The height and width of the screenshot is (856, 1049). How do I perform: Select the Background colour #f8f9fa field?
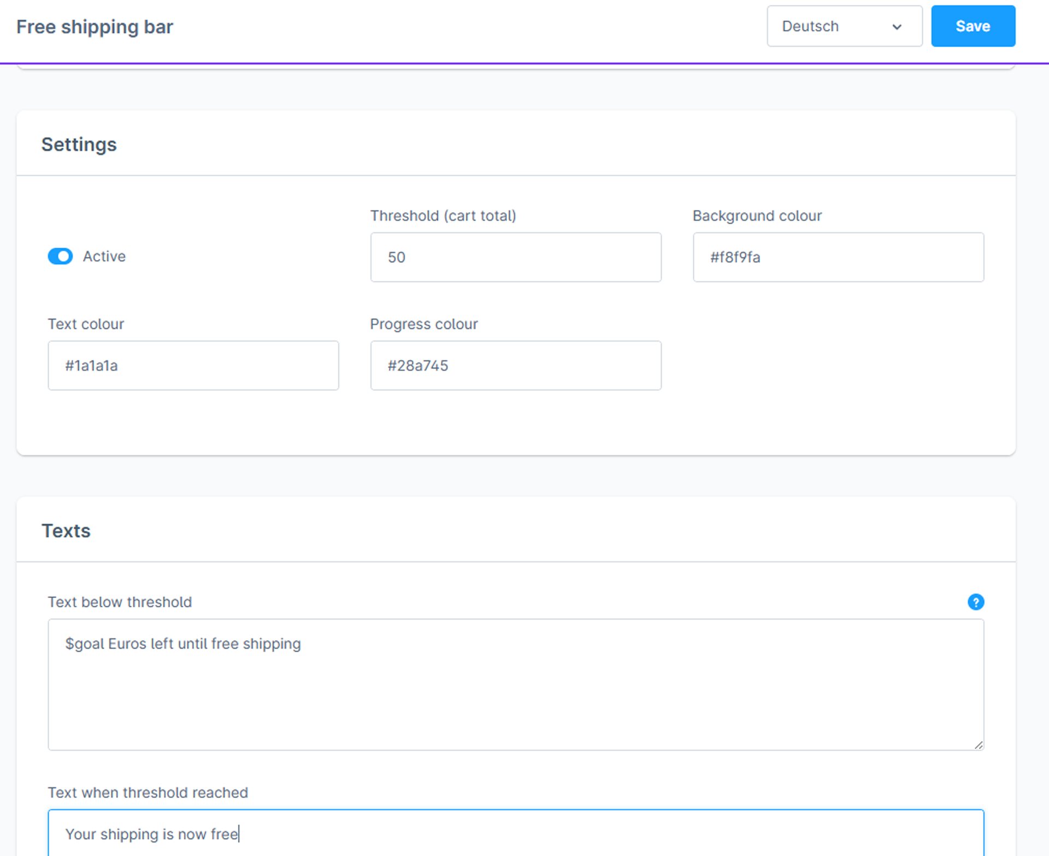click(838, 257)
